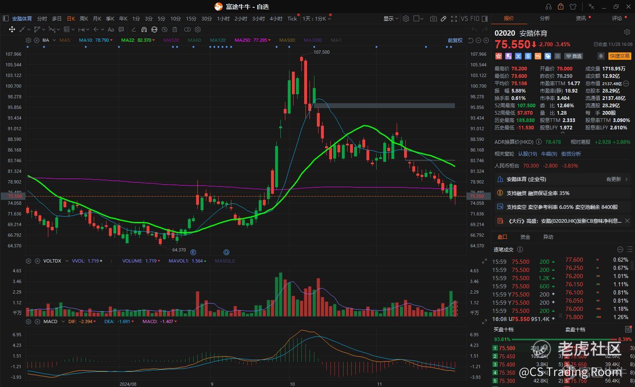The width and height of the screenshot is (635, 387).
Task: Open the quote panel settings gear
Action: click(627, 32)
